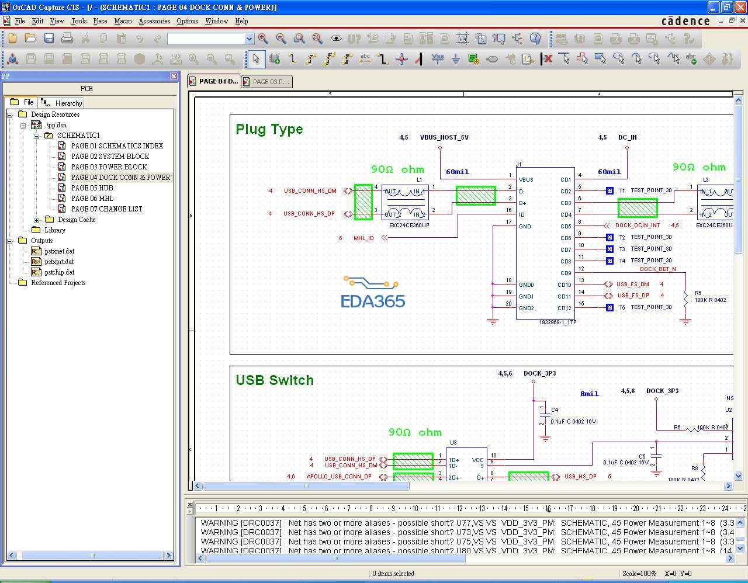Expand the Design Cache folder
The height and width of the screenshot is (583, 748).
click(x=36, y=220)
